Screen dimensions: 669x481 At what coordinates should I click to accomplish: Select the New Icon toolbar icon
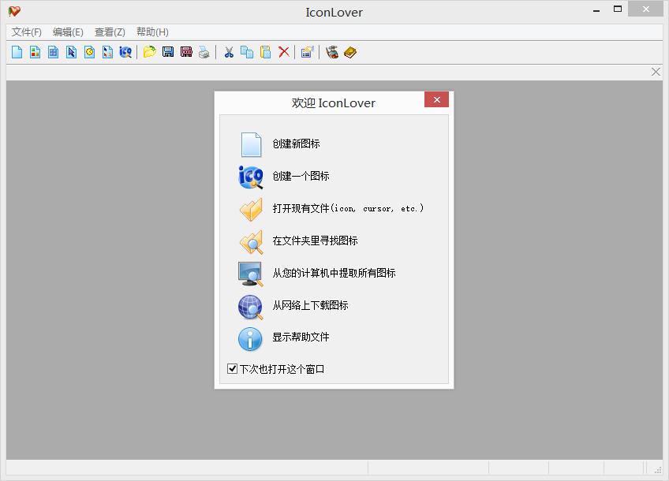[17, 52]
